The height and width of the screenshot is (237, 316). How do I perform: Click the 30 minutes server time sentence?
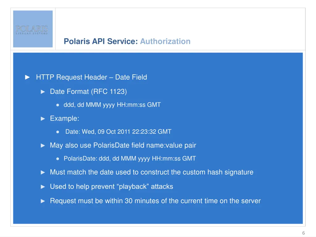(x=155, y=201)
